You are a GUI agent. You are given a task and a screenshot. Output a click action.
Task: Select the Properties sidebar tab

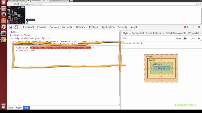click(x=194, y=33)
